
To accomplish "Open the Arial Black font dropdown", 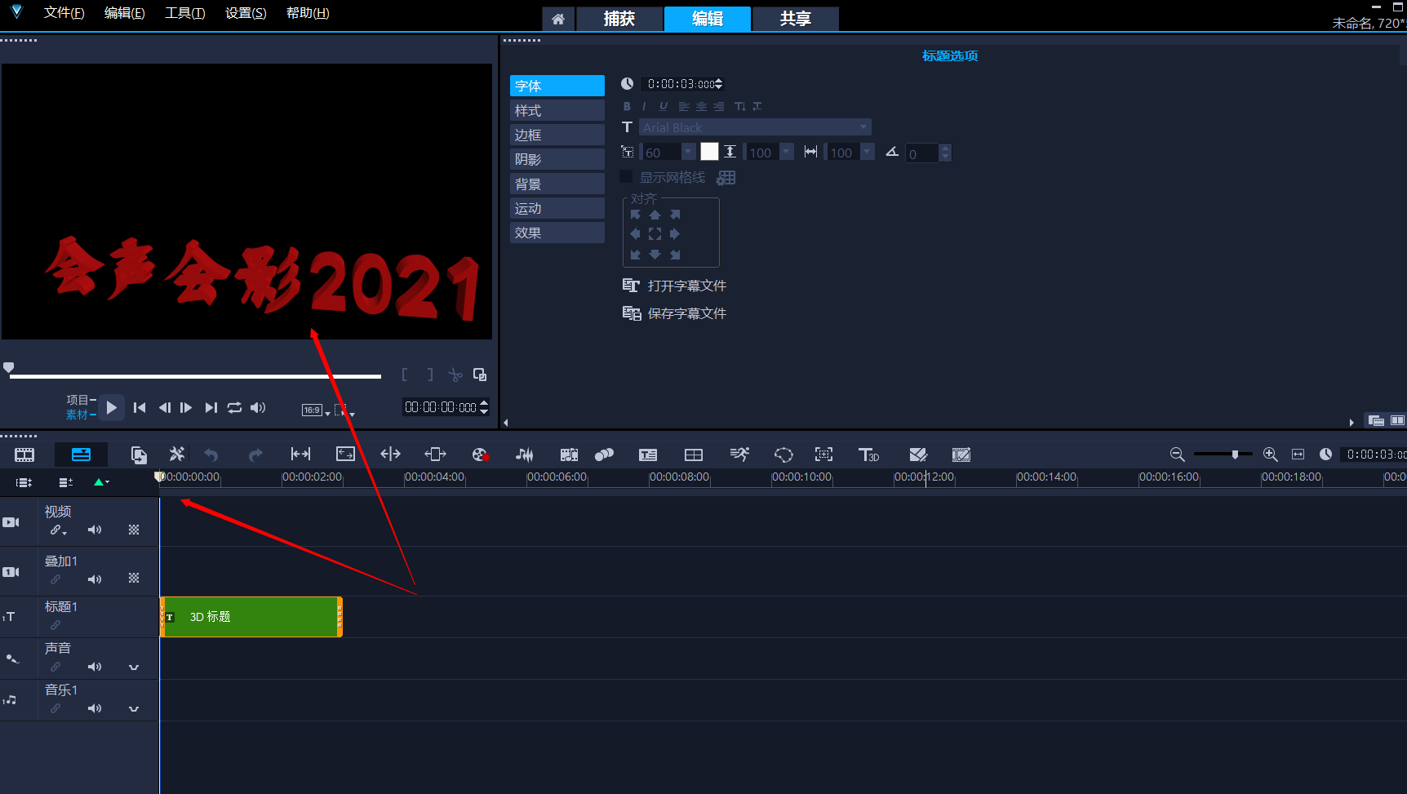I will coord(863,127).
